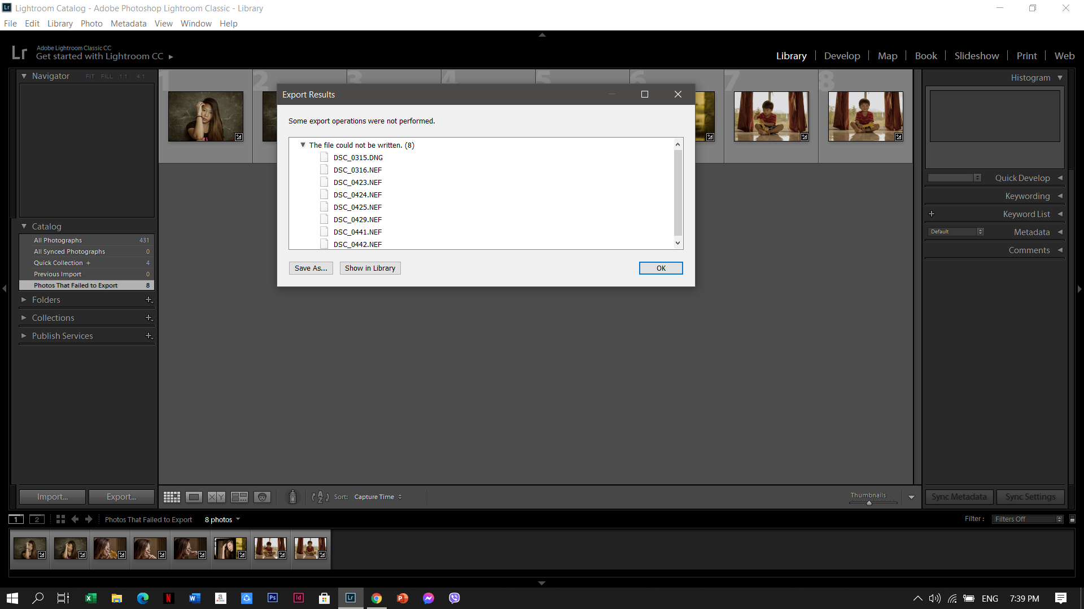
Task: Activate Survey view
Action: coord(239,497)
